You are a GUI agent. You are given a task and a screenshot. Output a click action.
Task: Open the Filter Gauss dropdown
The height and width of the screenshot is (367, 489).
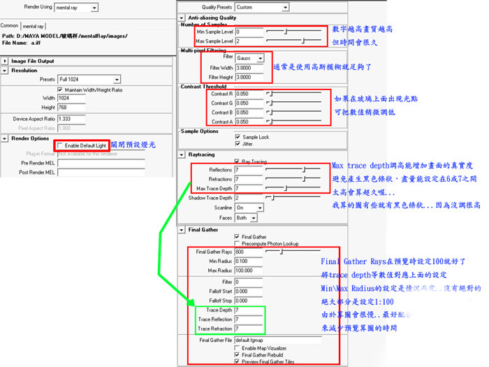pos(249,58)
